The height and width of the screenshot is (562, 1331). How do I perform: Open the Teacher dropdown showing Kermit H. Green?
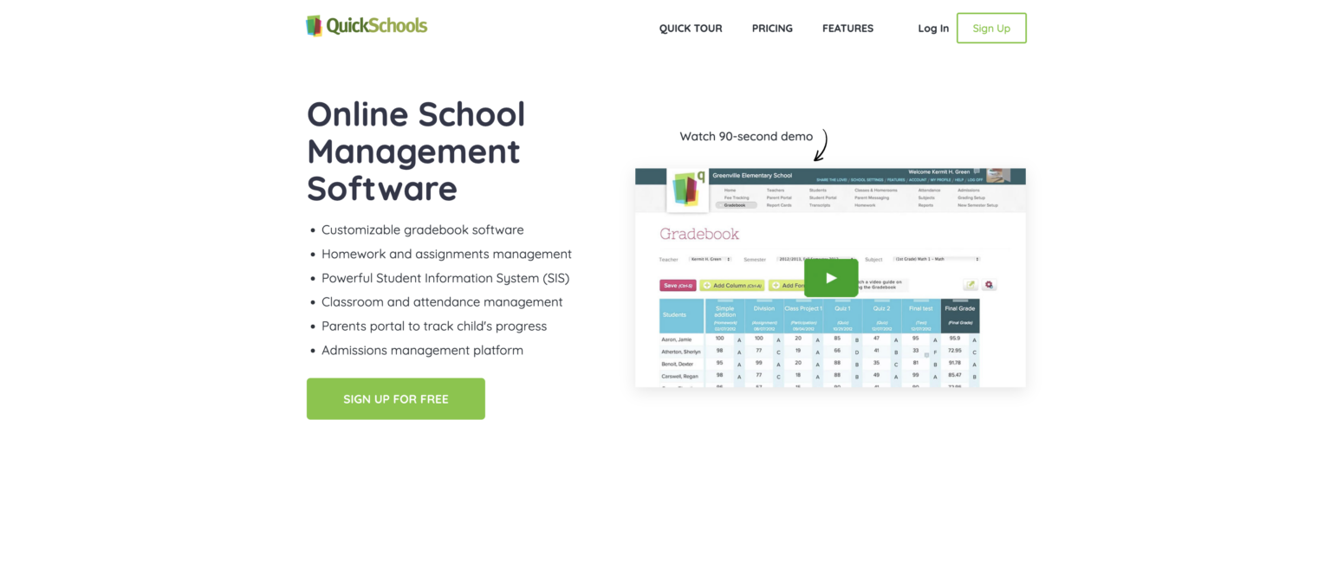coord(711,259)
